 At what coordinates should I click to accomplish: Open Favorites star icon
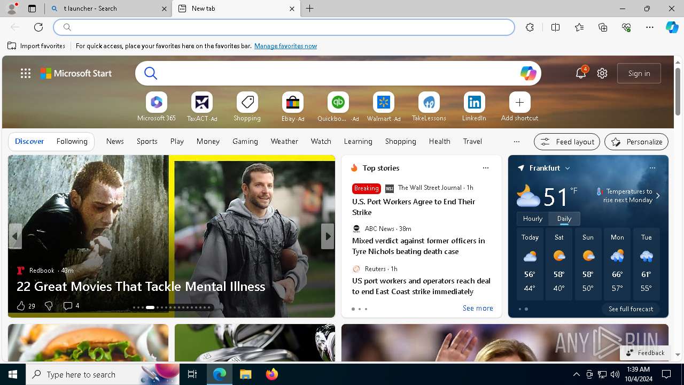(x=579, y=27)
